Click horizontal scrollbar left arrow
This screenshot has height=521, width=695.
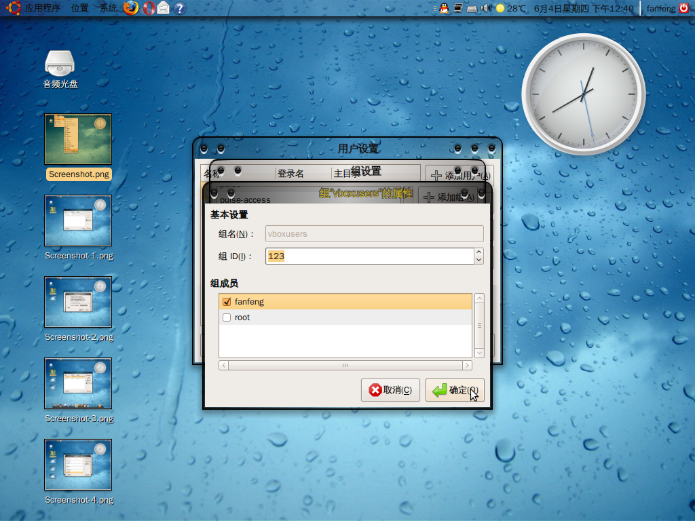224,366
